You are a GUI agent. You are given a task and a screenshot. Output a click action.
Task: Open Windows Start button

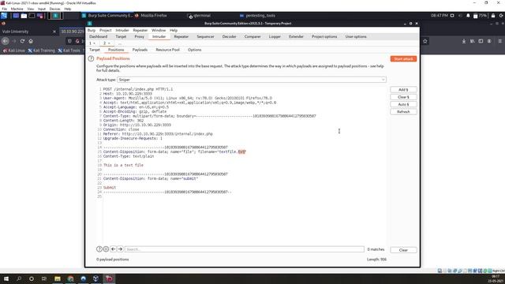[x=6, y=278]
